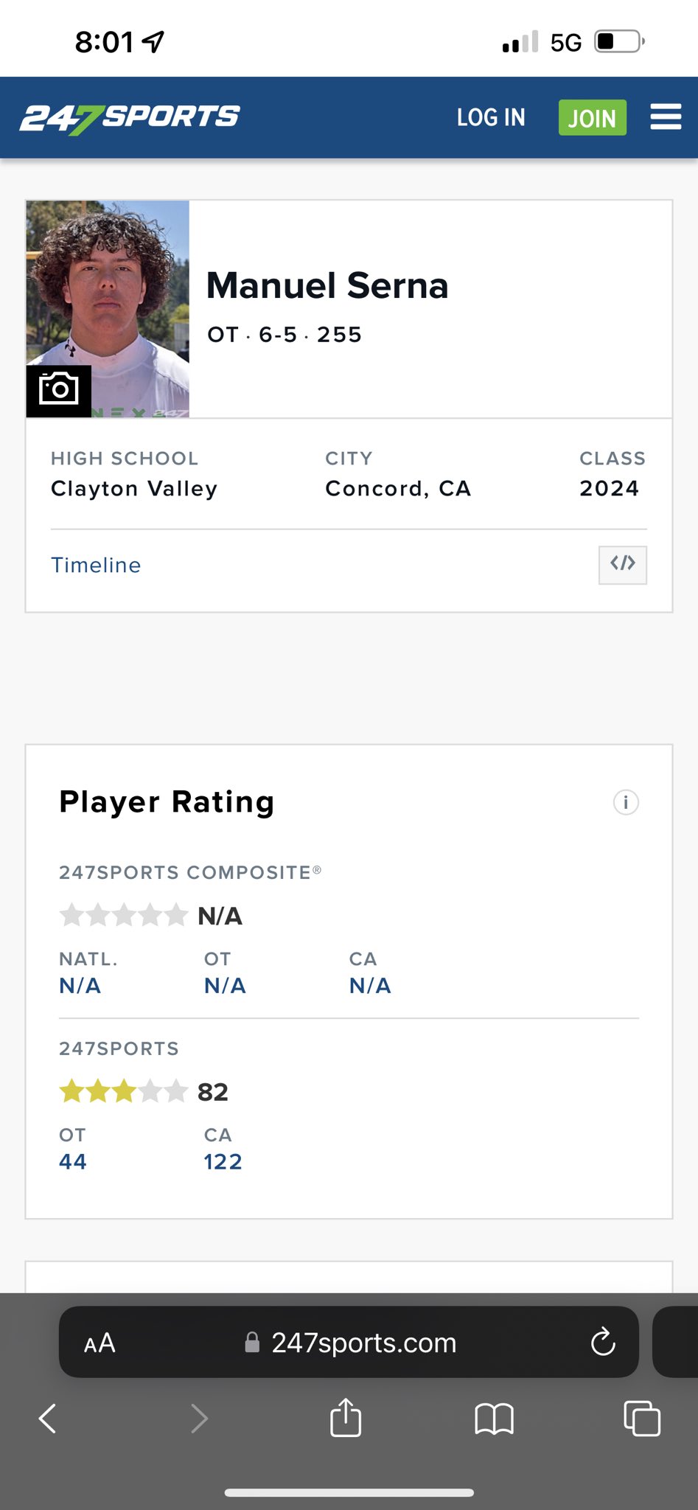Open the AA reader options menu
698x1510 pixels.
click(x=100, y=1343)
